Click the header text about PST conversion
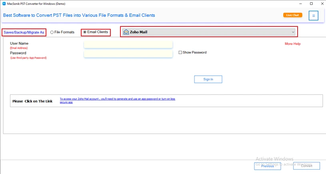326x174 pixels. [x=79, y=15]
